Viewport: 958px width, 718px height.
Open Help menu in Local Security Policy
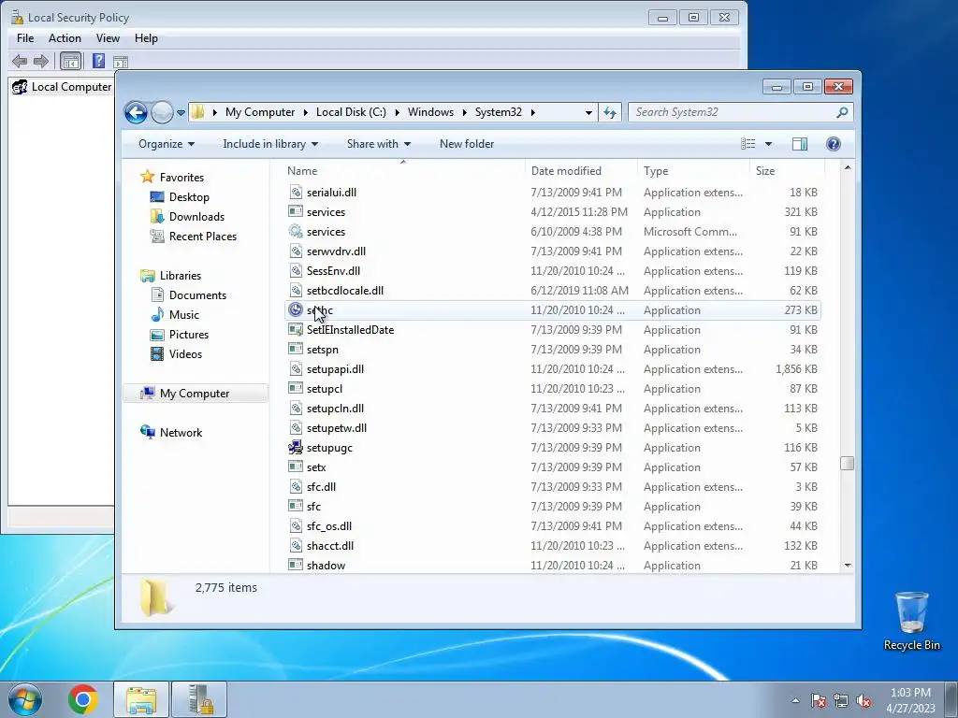point(146,37)
